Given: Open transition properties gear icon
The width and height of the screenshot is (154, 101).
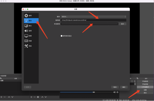Looking at the screenshot, I should coord(135,81).
